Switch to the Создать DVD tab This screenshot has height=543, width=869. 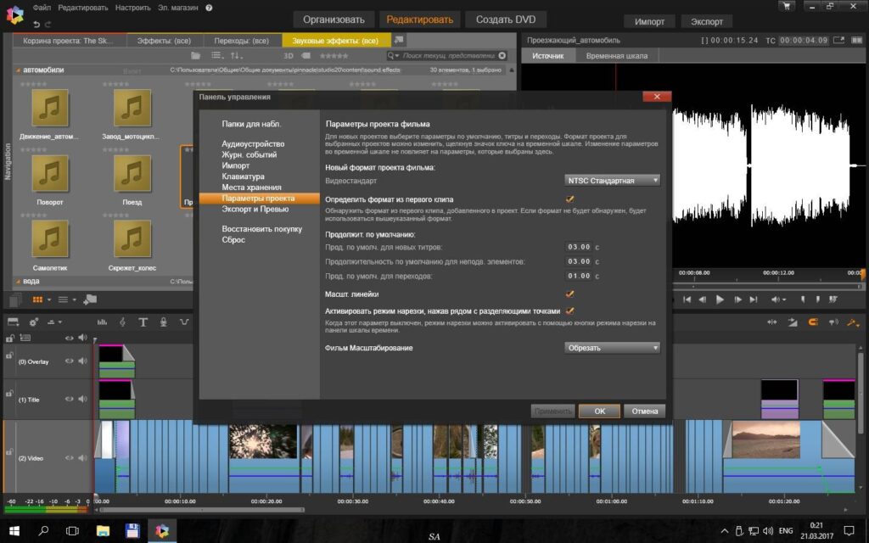tap(506, 20)
